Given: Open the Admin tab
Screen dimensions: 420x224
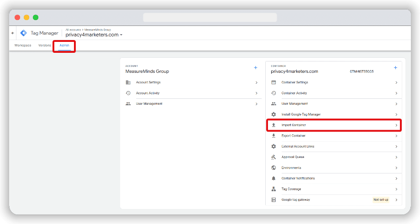Looking at the screenshot, I should pos(64,46).
